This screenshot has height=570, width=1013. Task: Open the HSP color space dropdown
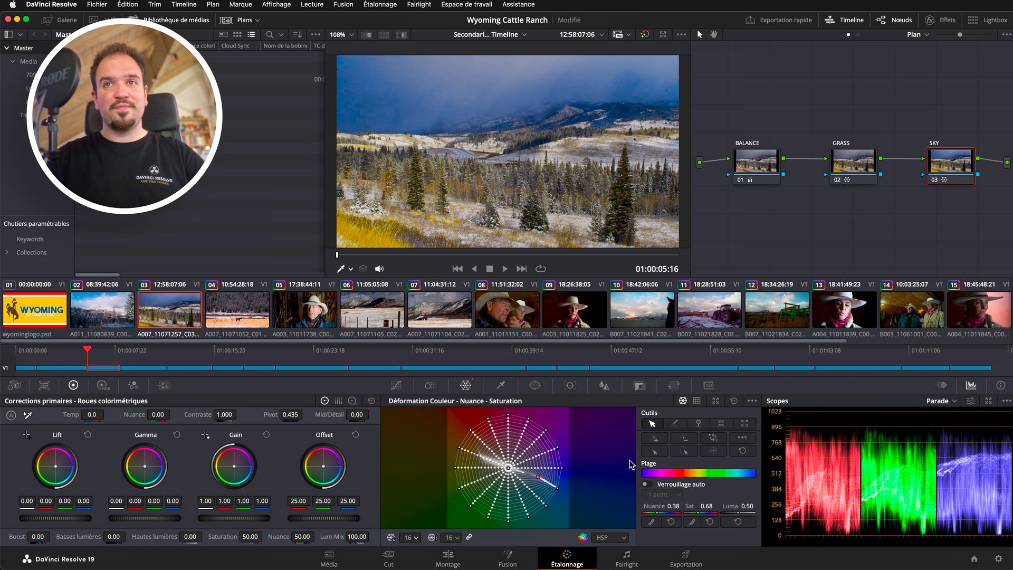point(610,538)
